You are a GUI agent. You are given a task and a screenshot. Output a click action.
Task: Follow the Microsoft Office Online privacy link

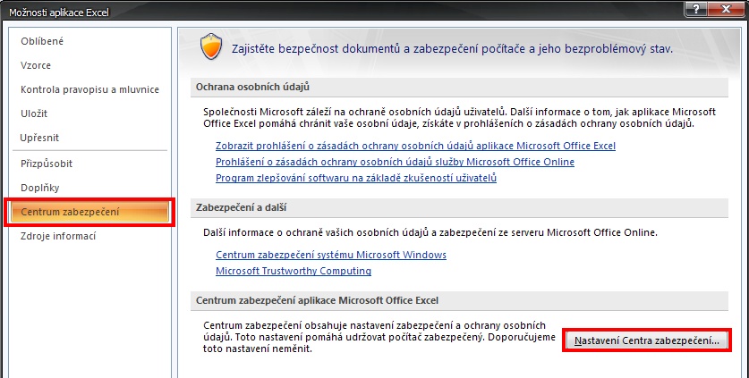click(395, 162)
